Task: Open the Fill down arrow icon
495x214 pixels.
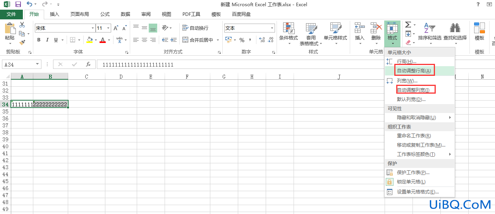Action: (408, 34)
